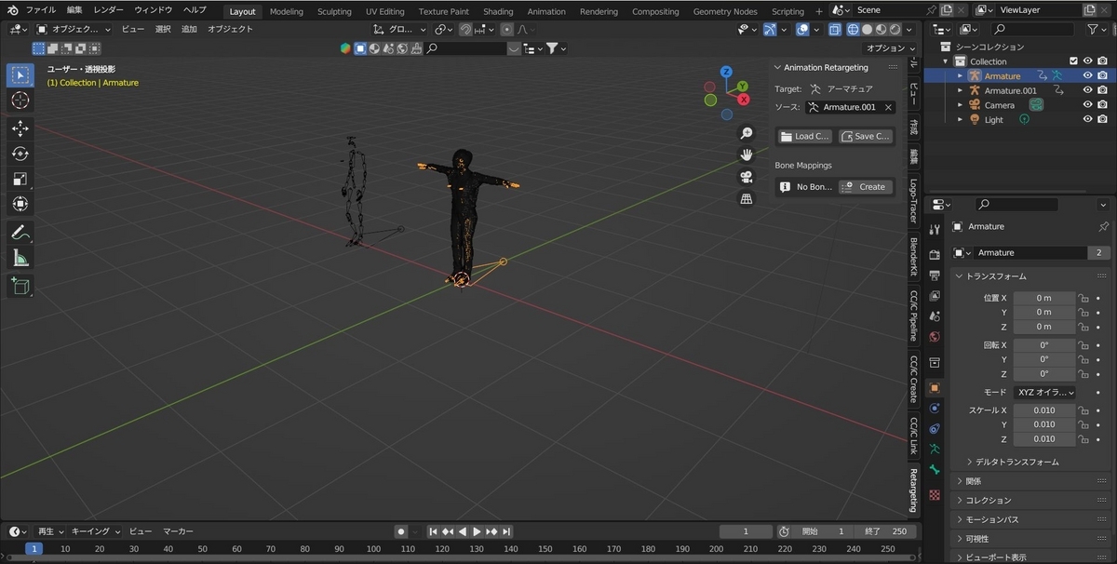Open the Retargeting sidebar tab

(x=913, y=491)
